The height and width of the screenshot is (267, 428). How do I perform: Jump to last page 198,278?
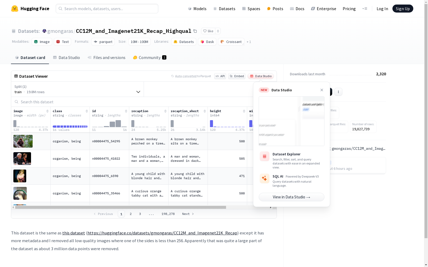click(168, 214)
